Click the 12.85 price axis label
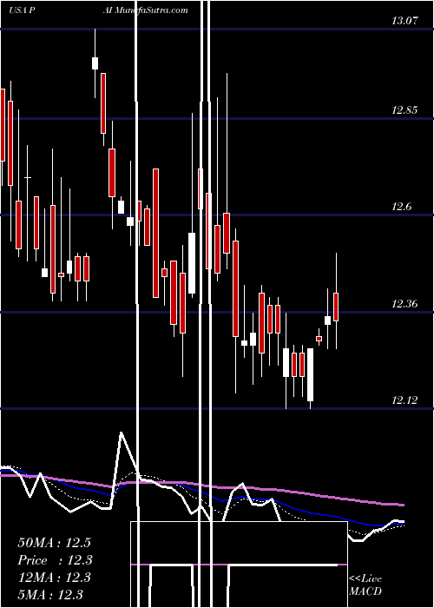This screenshot has height=608, width=434. [404, 110]
